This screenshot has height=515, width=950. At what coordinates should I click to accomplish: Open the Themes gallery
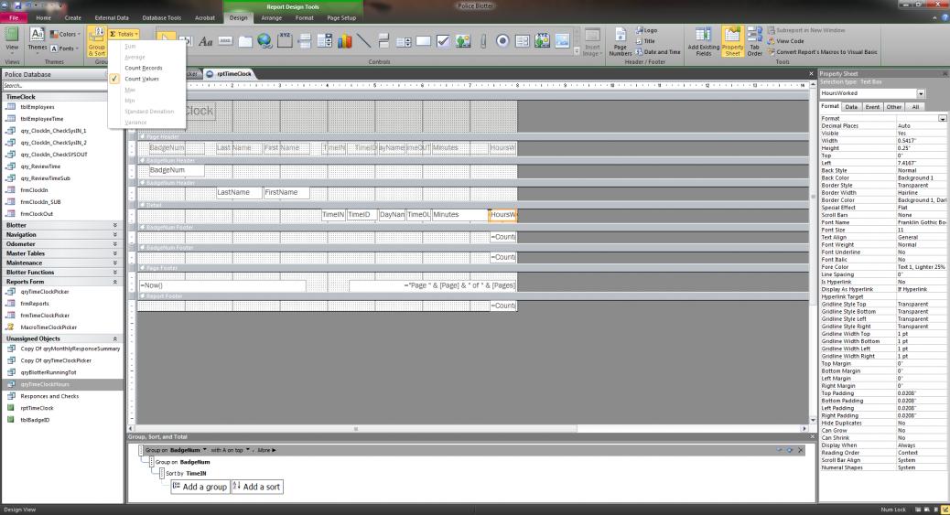pos(37,40)
